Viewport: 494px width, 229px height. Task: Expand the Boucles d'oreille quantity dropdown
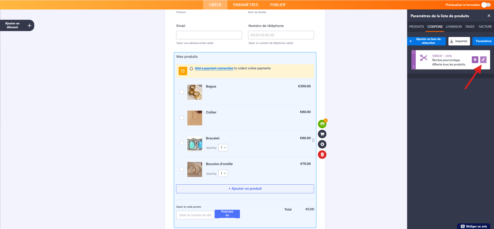pyautogui.click(x=223, y=173)
